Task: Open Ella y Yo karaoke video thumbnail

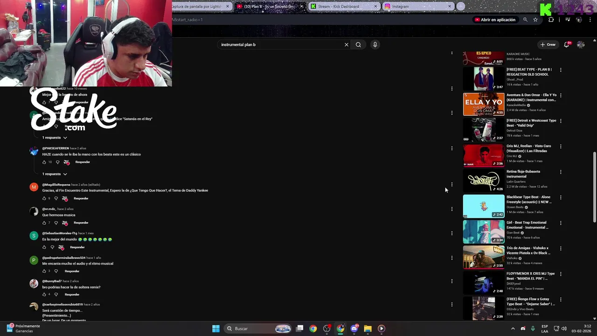Action: (484, 104)
